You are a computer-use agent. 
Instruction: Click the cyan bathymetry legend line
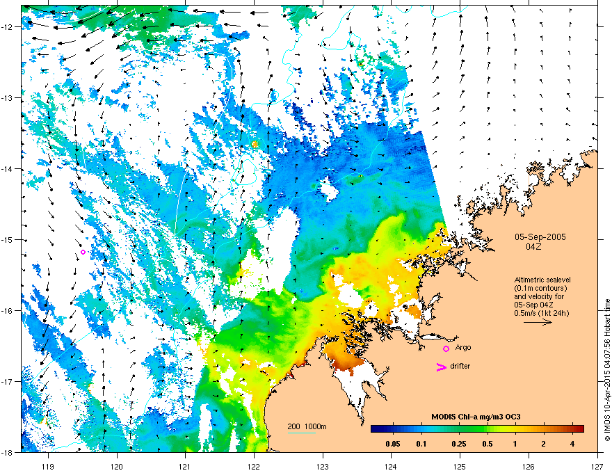point(302,433)
